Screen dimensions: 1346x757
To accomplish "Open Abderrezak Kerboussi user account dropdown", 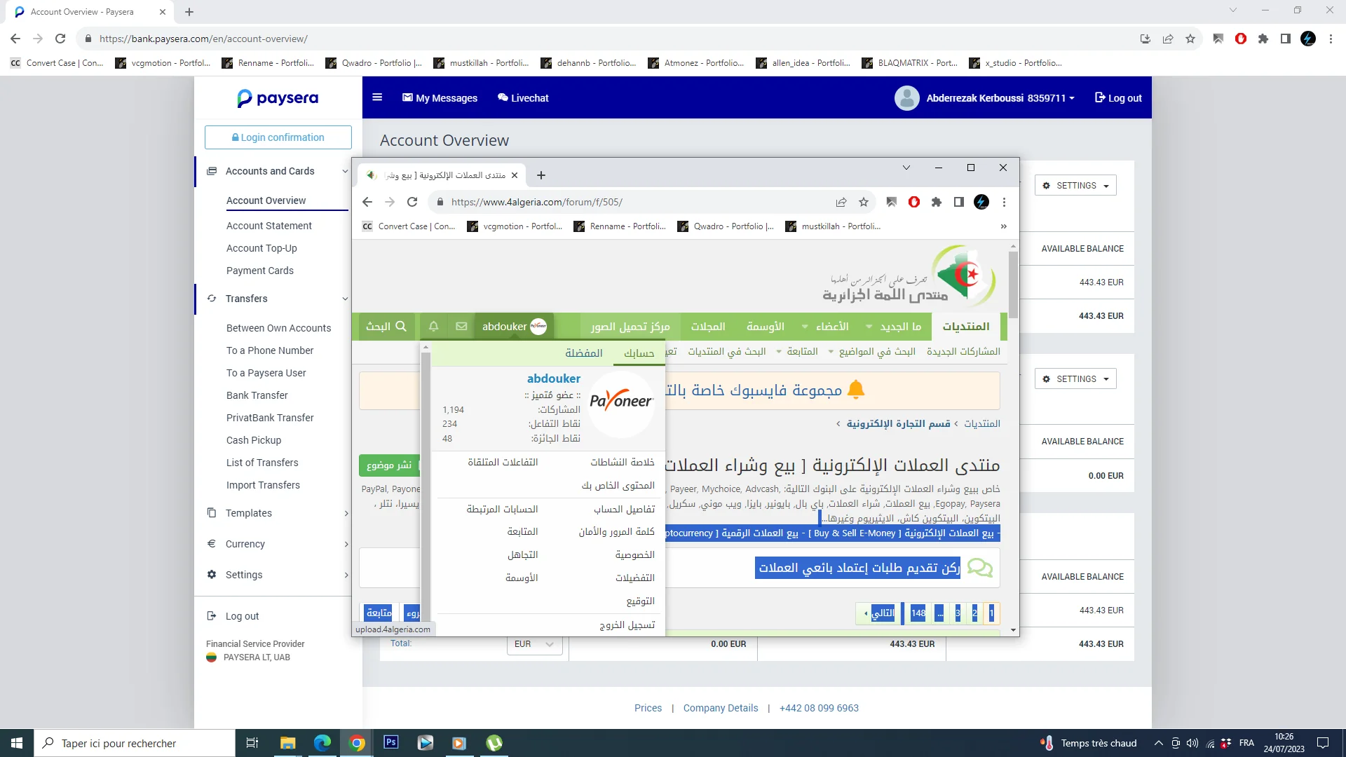I will pyautogui.click(x=1000, y=98).
